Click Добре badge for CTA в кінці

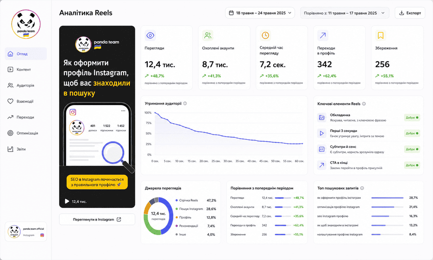[x=412, y=165]
